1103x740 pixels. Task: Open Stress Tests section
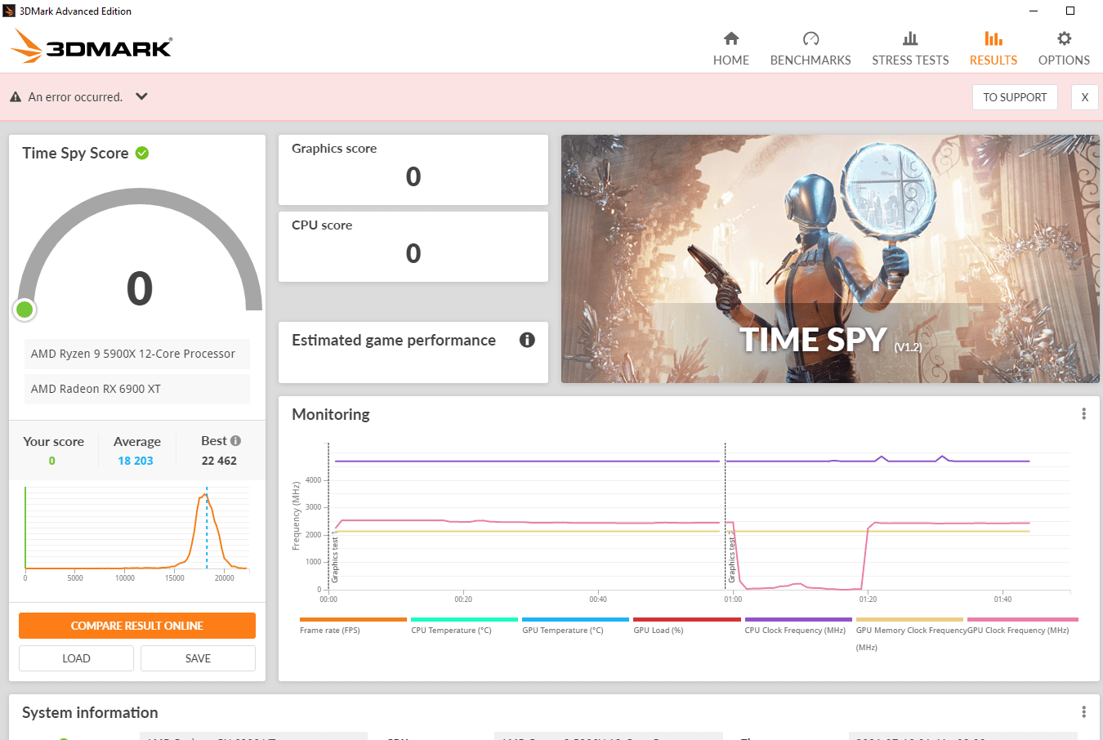coord(910,49)
